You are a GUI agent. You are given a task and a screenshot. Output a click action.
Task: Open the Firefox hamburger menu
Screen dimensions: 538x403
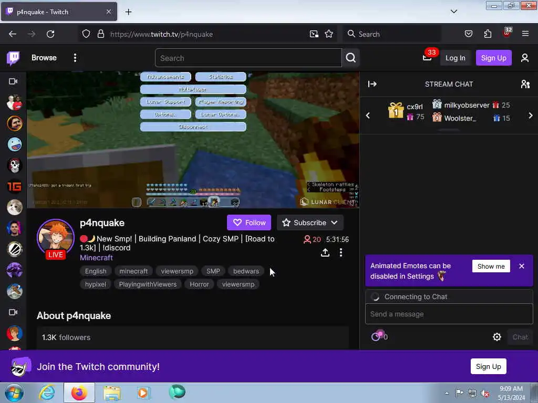525,34
